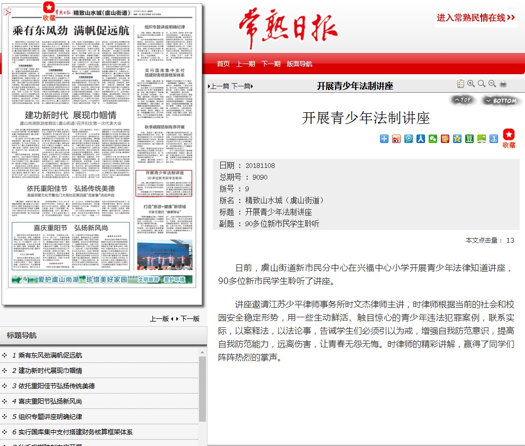Share article to Renren
525x446 pixels.
pos(421,139)
